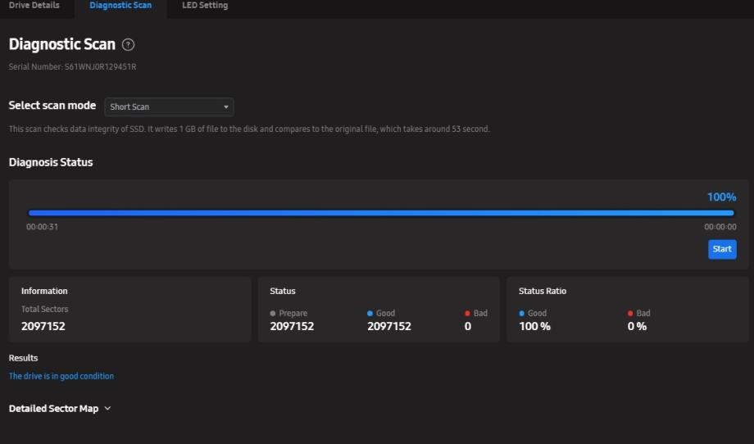Viewport: 754px width, 444px height.
Task: Click the red Bad dot in Status Ratio
Action: (630, 313)
